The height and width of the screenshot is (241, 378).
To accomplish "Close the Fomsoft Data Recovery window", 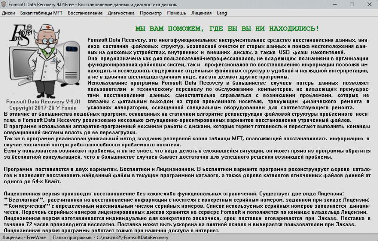I will (x=369, y=4).
